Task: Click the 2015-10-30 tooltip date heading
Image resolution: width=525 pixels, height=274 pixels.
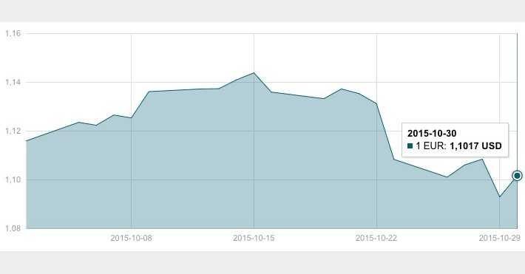Action: pyautogui.click(x=432, y=134)
